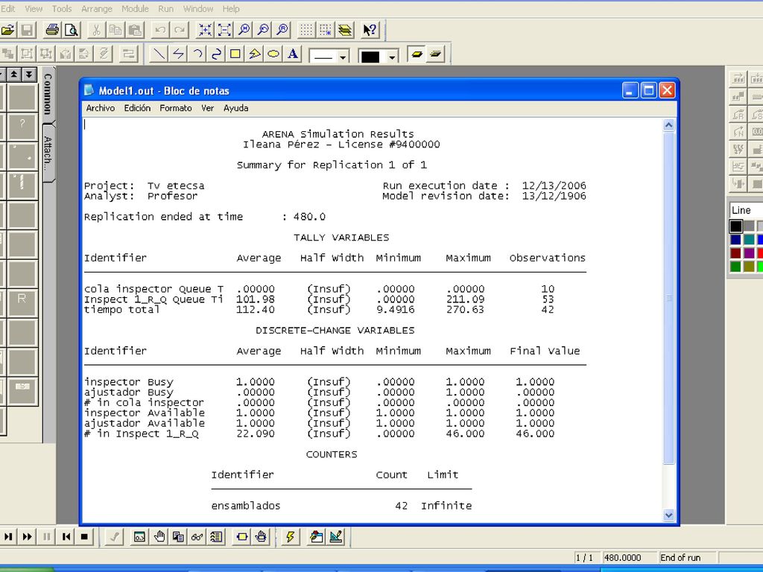
Task: Pick the dark blue color swatch
Action: point(735,239)
